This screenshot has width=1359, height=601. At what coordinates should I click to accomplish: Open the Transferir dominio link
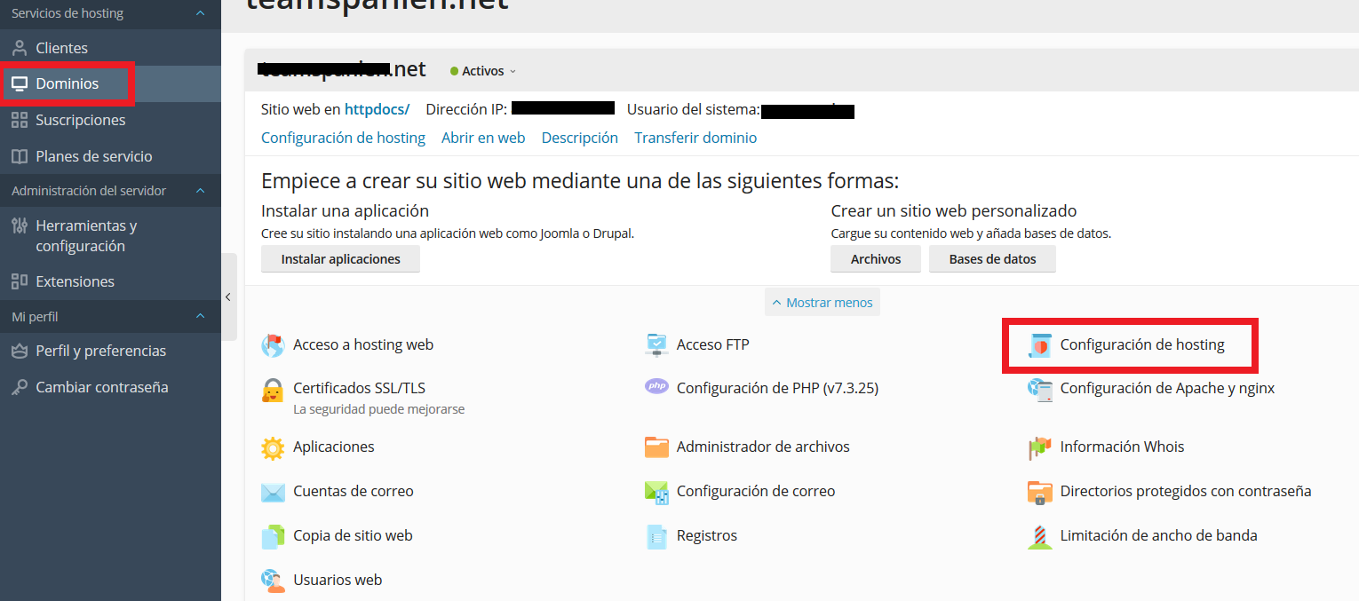[x=695, y=138]
